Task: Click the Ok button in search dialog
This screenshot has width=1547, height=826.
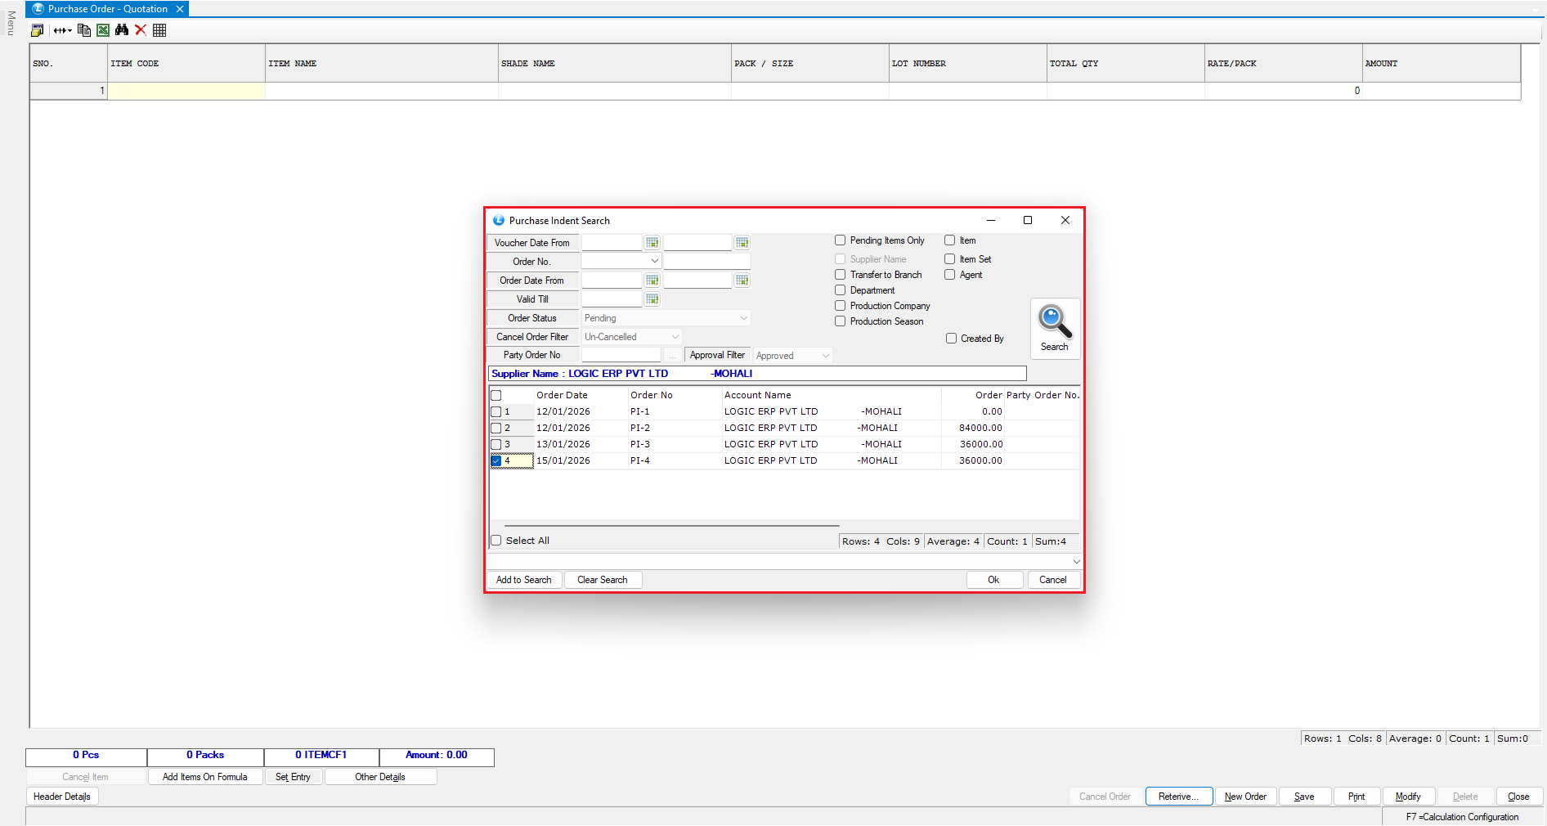Action: [x=993, y=580]
